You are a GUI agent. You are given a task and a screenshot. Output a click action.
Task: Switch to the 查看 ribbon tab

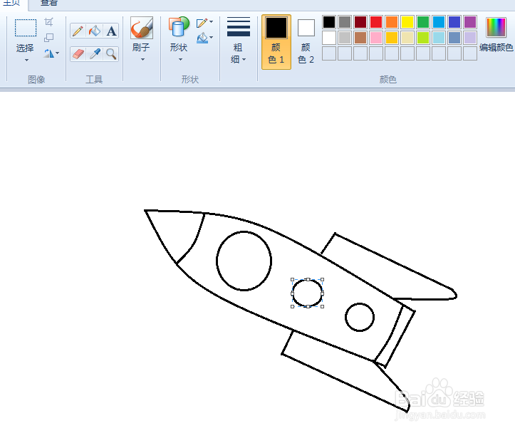pos(49,3)
